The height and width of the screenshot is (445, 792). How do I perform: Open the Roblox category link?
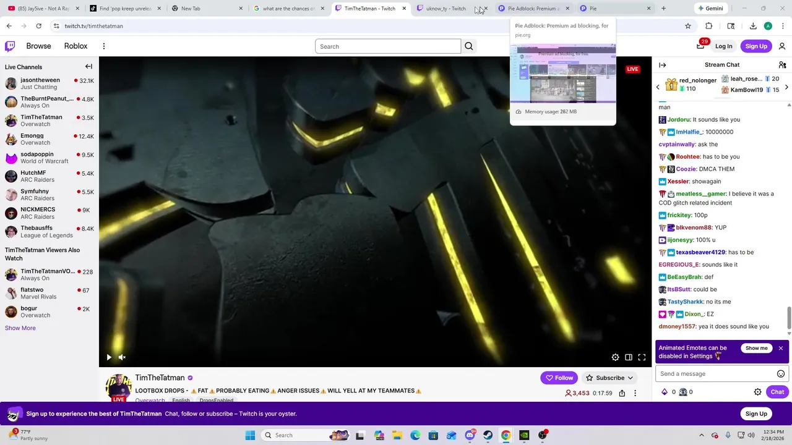[x=75, y=46]
